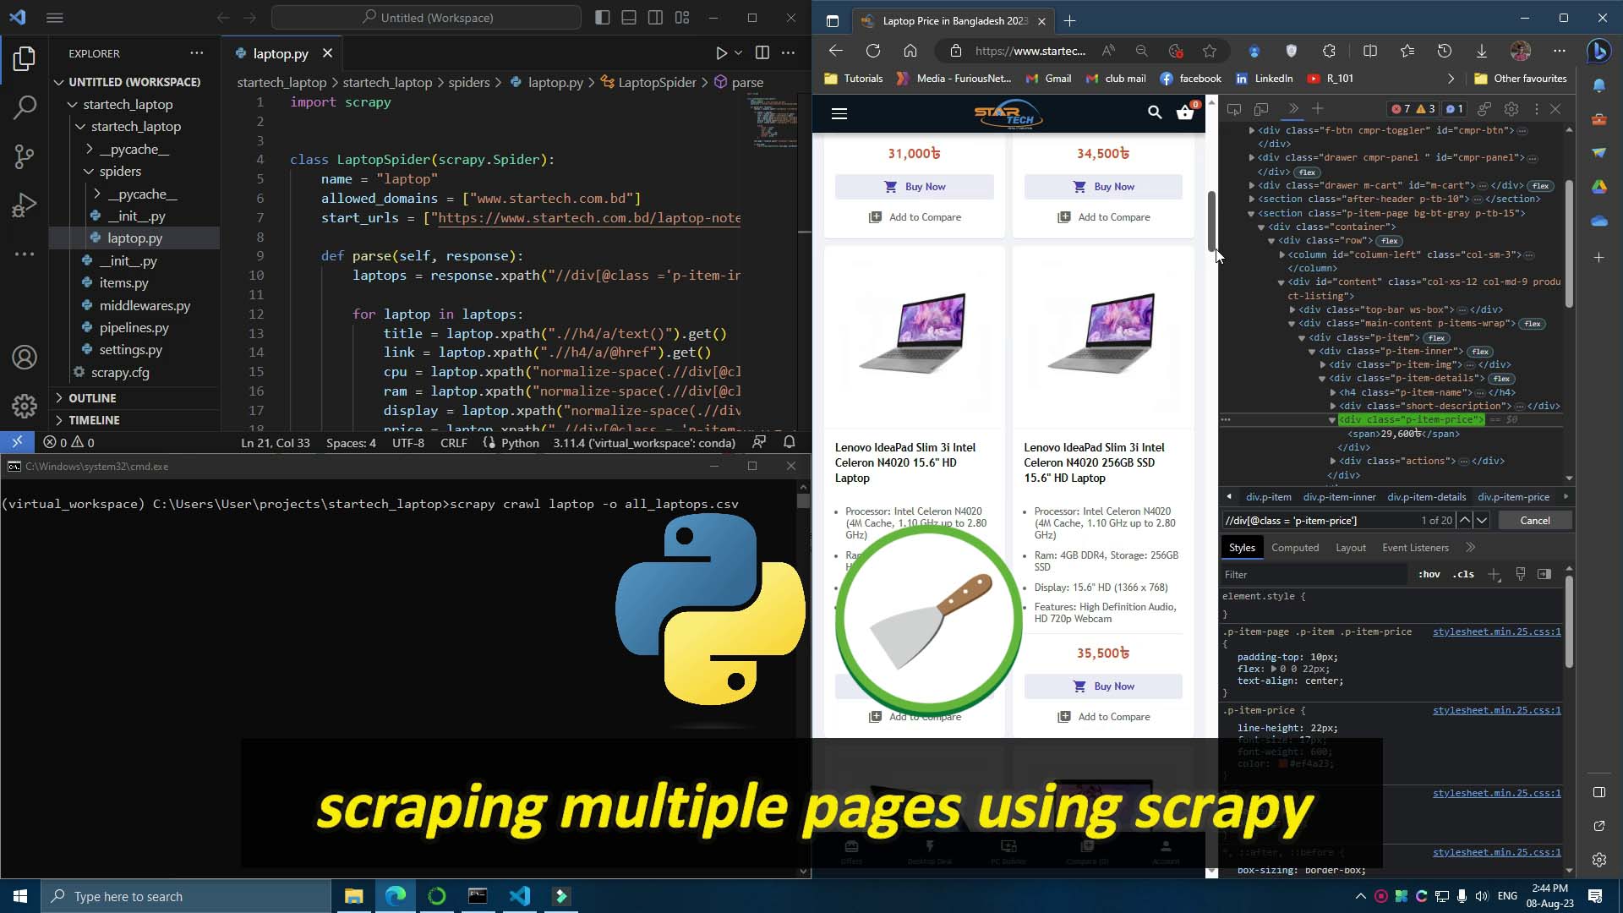Click the cmd window vertical scrollbar thumb
1623x913 pixels.
[803, 500]
